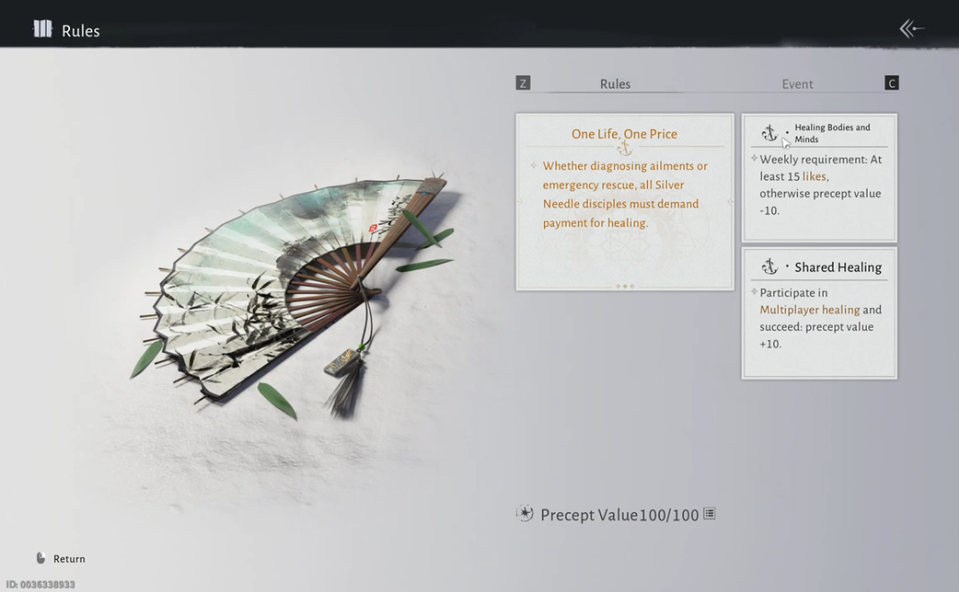Click the Precept Value details list icon
The image size is (959, 592).
click(x=709, y=514)
